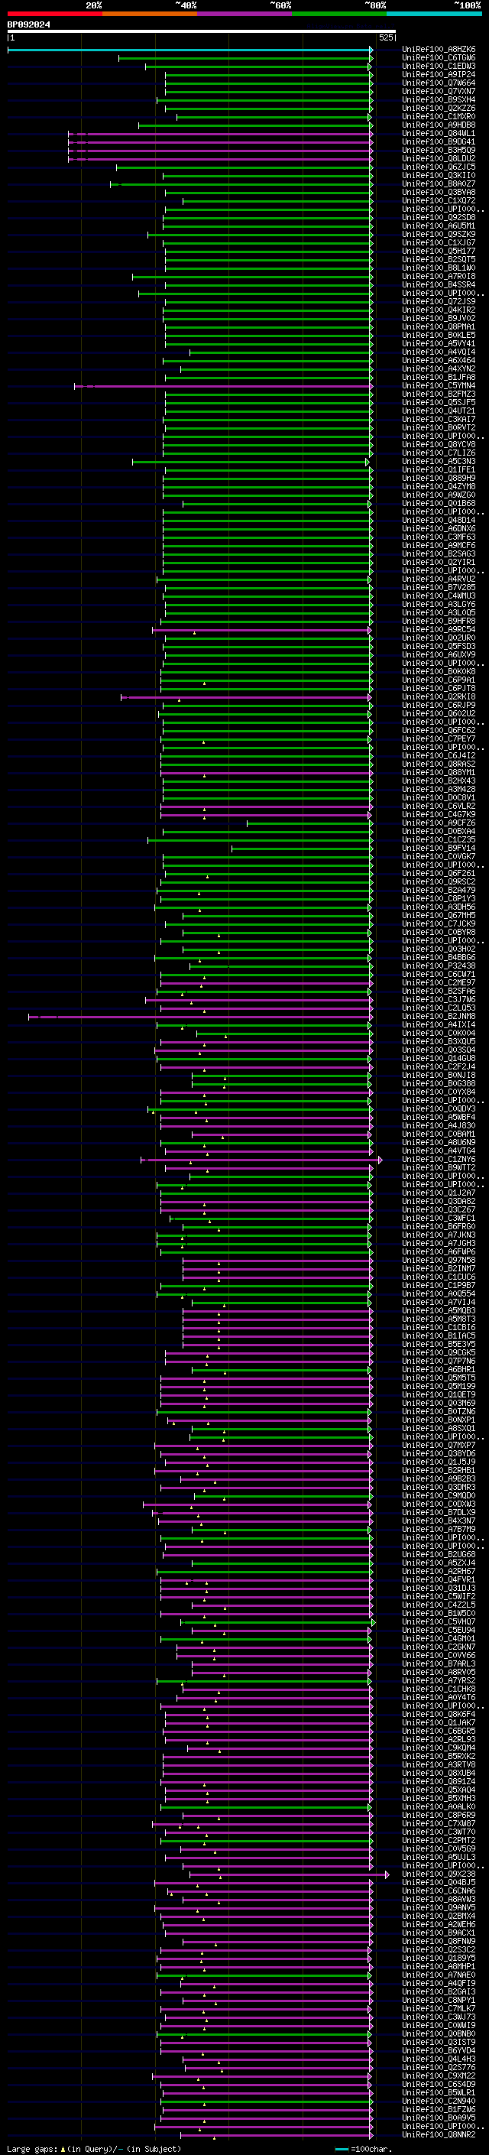The height and width of the screenshot is (2155, 489).
Task: Click the UniRef100_Q2RKI8 label
Action: pos(439,697)
